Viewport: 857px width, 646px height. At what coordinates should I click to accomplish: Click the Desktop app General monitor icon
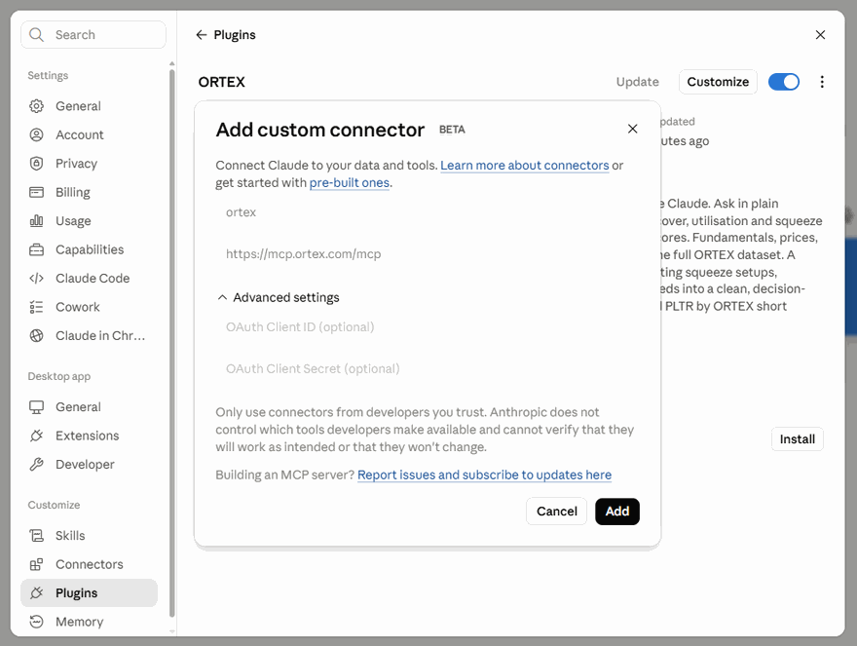coord(36,407)
